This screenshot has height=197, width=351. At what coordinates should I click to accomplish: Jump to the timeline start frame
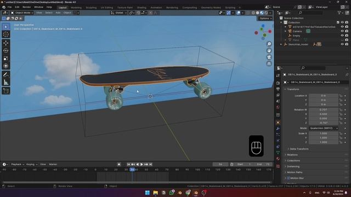coord(128,164)
